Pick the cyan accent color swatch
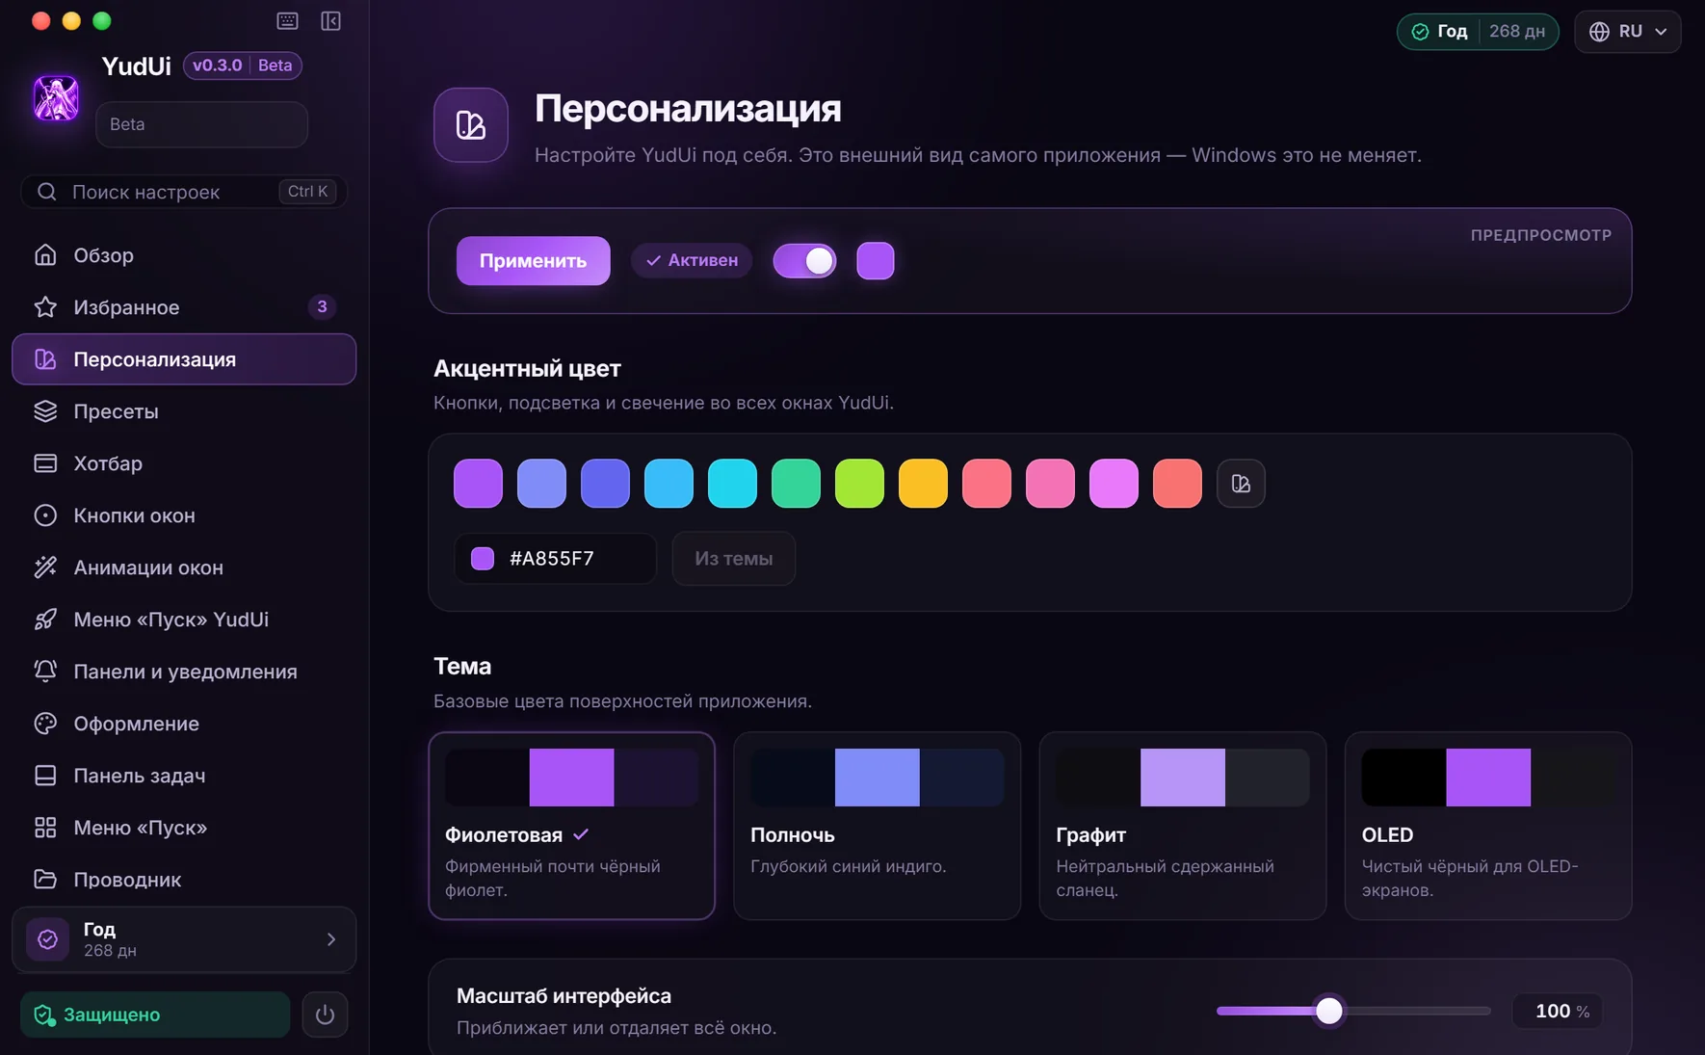 (x=732, y=484)
